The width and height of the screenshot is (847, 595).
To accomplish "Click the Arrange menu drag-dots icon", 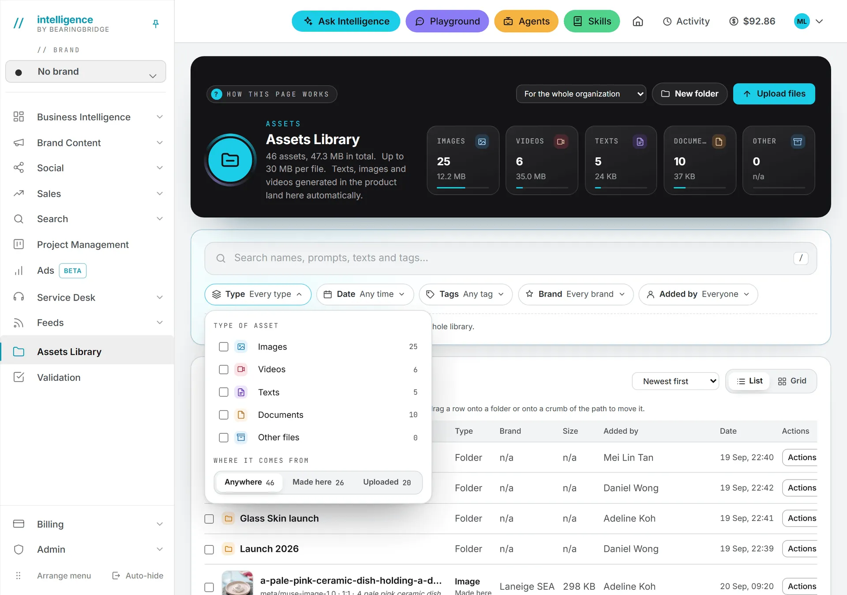I will pos(18,576).
